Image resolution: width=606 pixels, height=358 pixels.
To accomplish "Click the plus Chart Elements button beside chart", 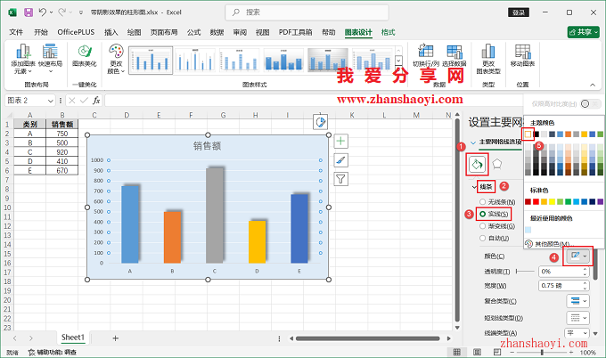I will [340, 141].
